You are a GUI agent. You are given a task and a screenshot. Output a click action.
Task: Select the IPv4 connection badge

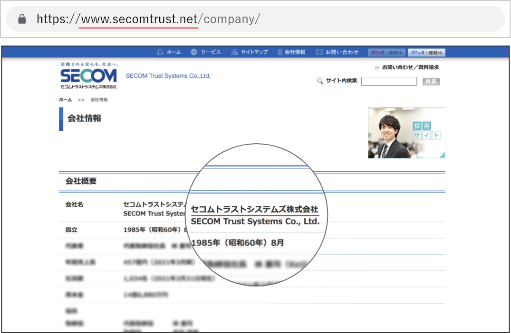coord(426,53)
